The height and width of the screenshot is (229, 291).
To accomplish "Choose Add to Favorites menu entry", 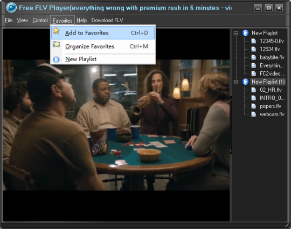I will click(x=103, y=33).
